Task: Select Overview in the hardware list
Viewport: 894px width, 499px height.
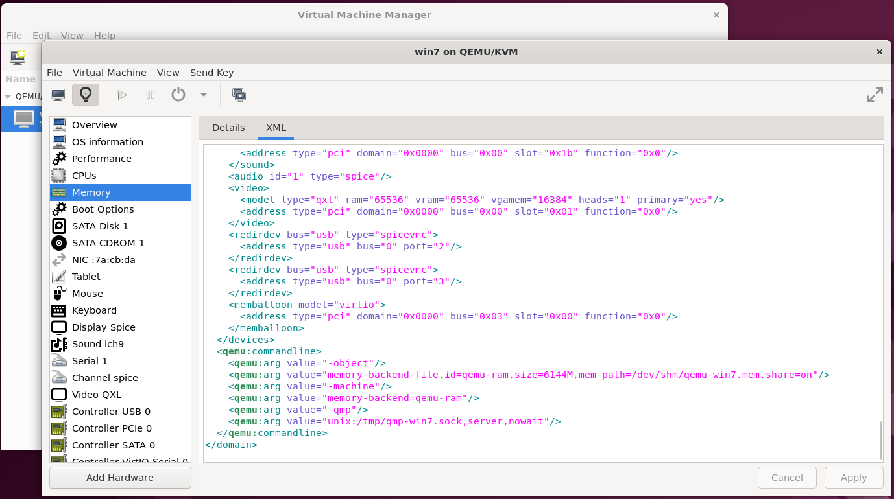Action: [121, 125]
